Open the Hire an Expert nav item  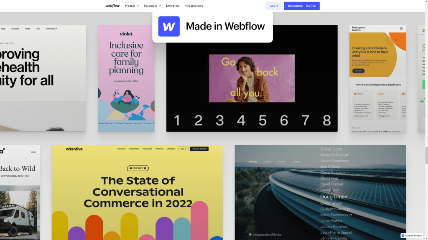[194, 6]
